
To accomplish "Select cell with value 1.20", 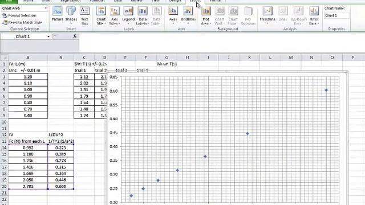I will tap(28, 77).
